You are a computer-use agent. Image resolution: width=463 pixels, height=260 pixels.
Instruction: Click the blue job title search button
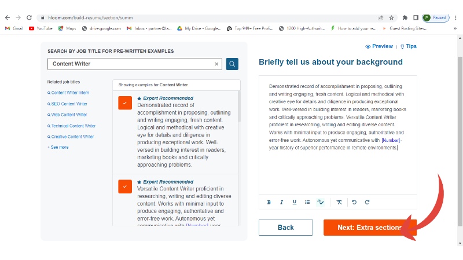tap(232, 64)
